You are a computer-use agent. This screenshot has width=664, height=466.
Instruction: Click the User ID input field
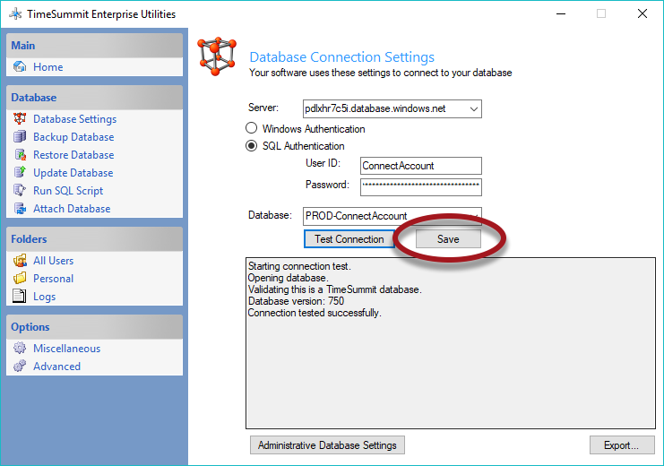(421, 166)
